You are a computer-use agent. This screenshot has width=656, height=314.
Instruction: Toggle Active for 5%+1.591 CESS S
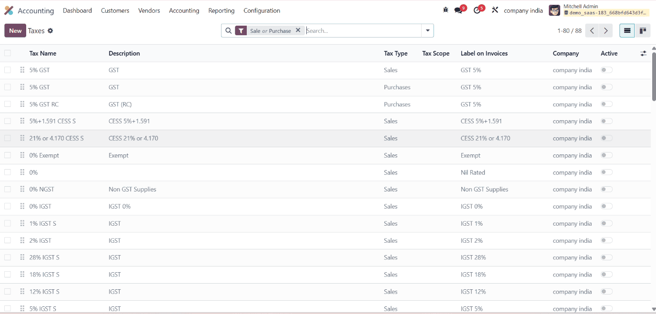tap(606, 121)
